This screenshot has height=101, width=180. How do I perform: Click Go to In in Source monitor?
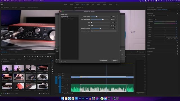[33, 56]
